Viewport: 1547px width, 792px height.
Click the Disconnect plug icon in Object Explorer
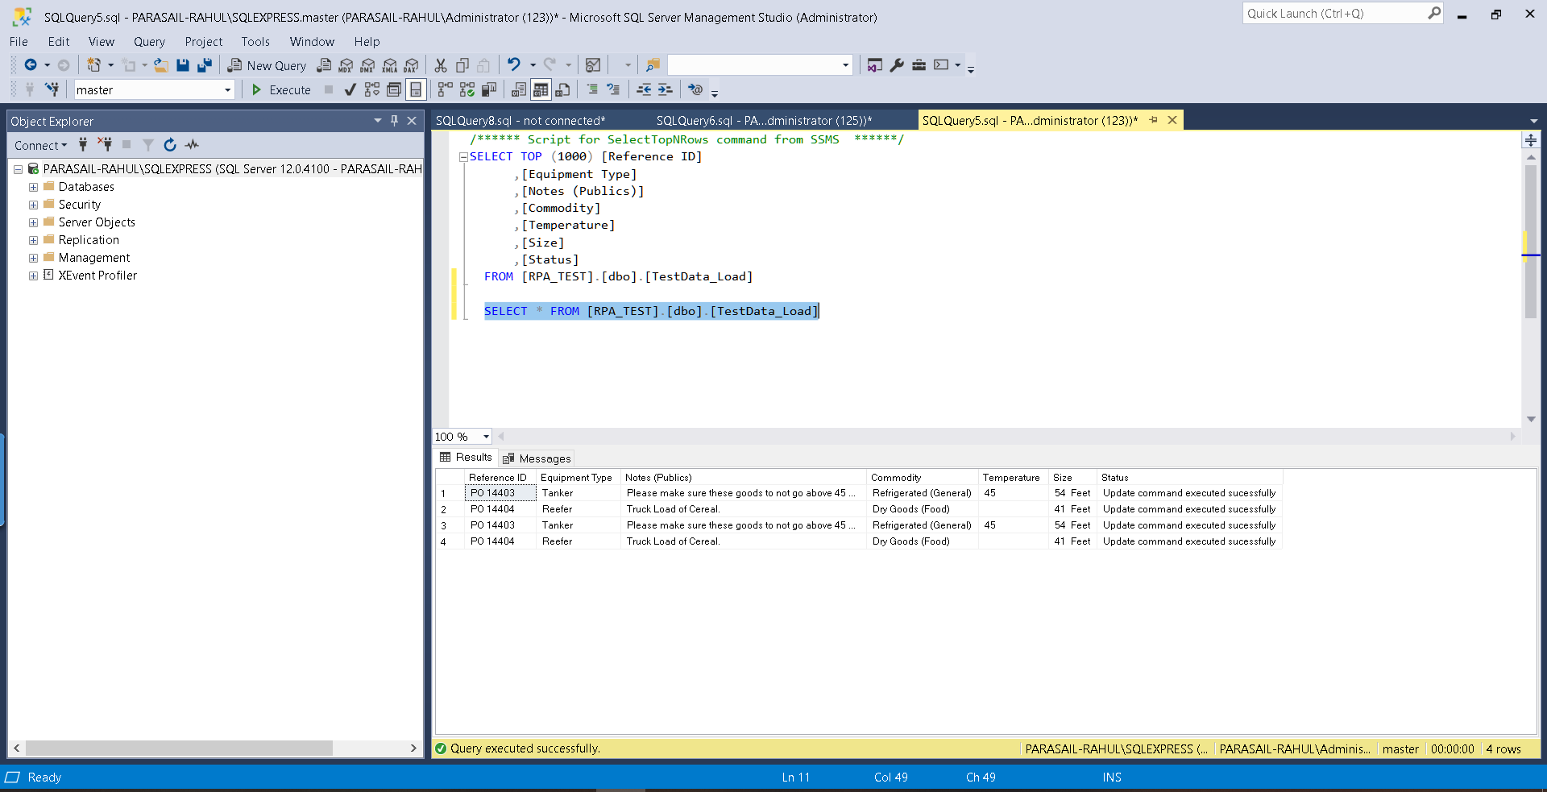coord(105,145)
